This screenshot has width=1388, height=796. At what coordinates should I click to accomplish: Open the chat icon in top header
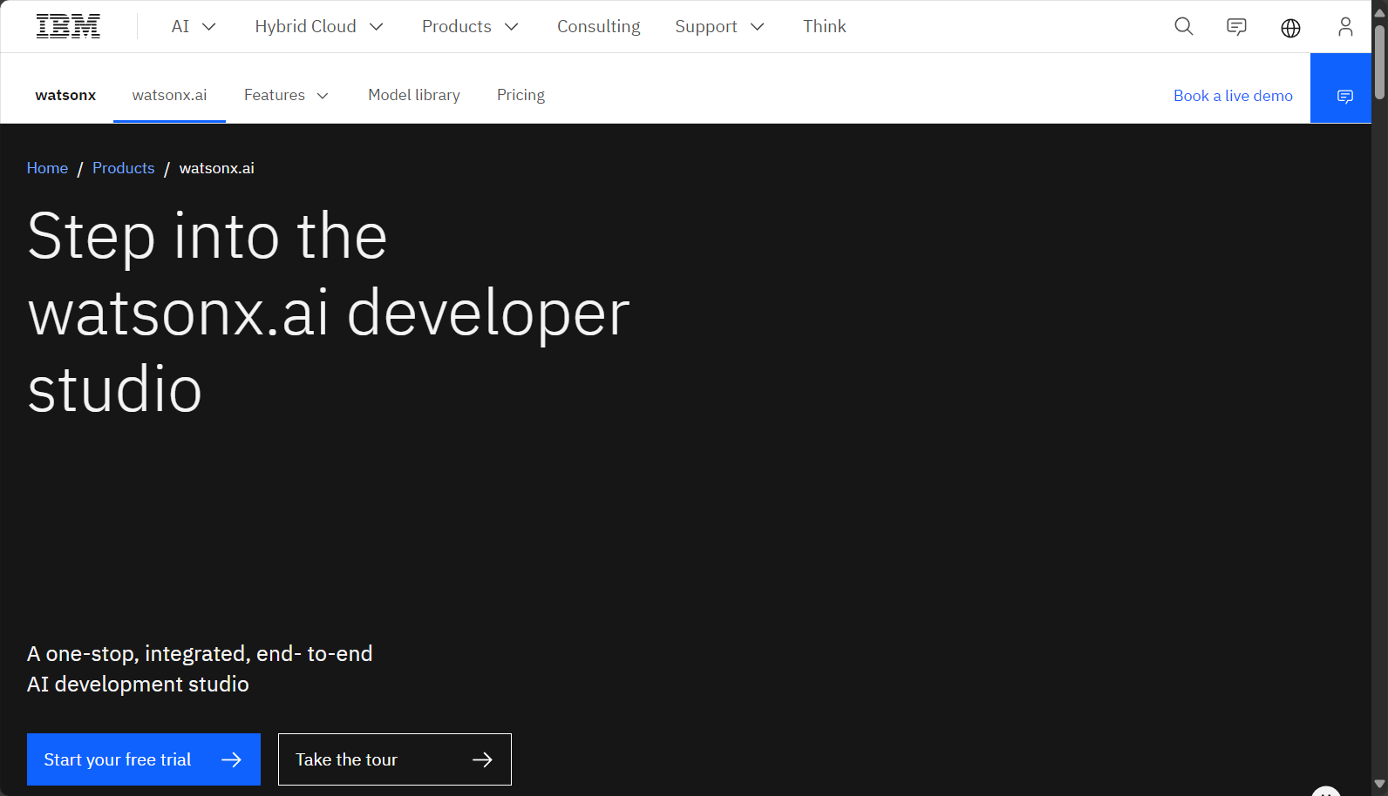tap(1236, 27)
